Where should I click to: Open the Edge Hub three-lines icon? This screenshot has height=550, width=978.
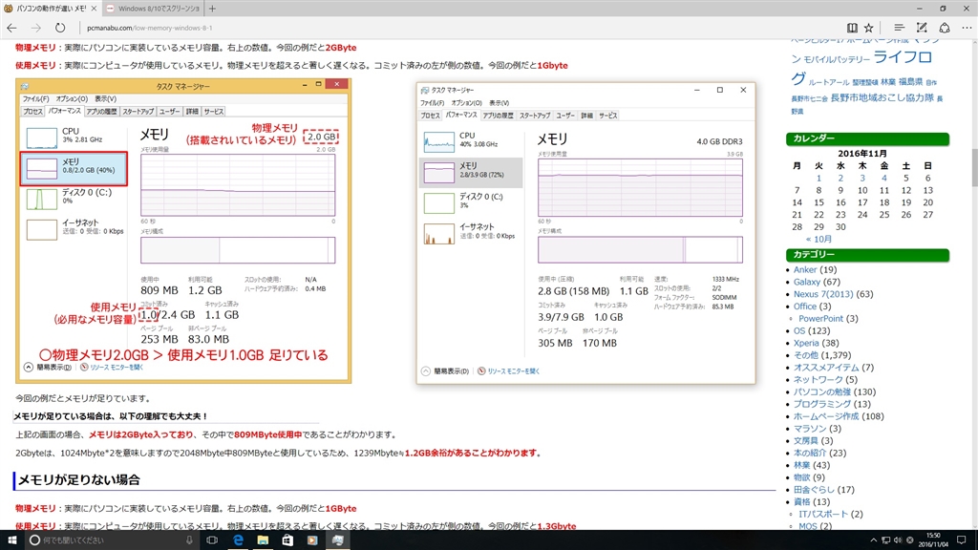(x=899, y=28)
